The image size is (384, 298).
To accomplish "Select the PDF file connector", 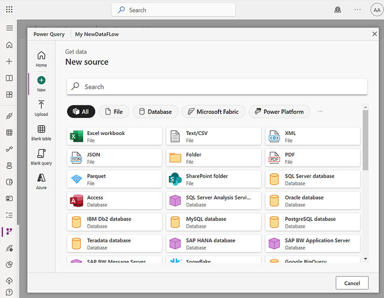I will 312,158.
